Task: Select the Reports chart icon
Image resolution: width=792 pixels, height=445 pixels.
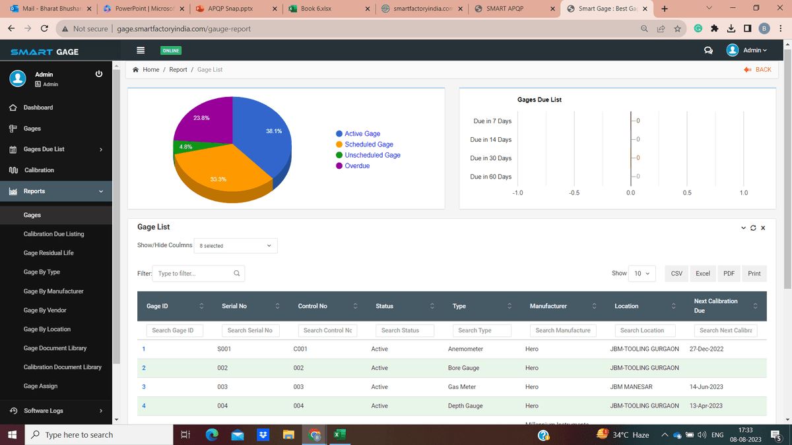Action: tap(12, 191)
